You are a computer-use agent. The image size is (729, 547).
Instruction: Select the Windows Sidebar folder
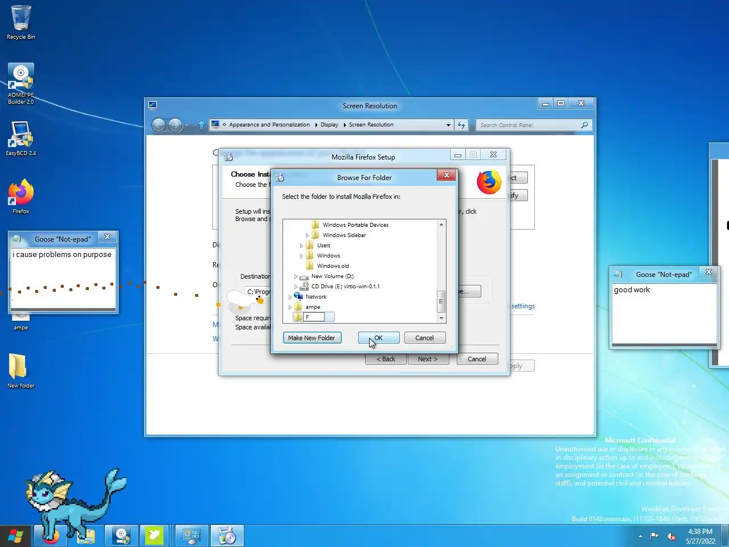pos(344,235)
